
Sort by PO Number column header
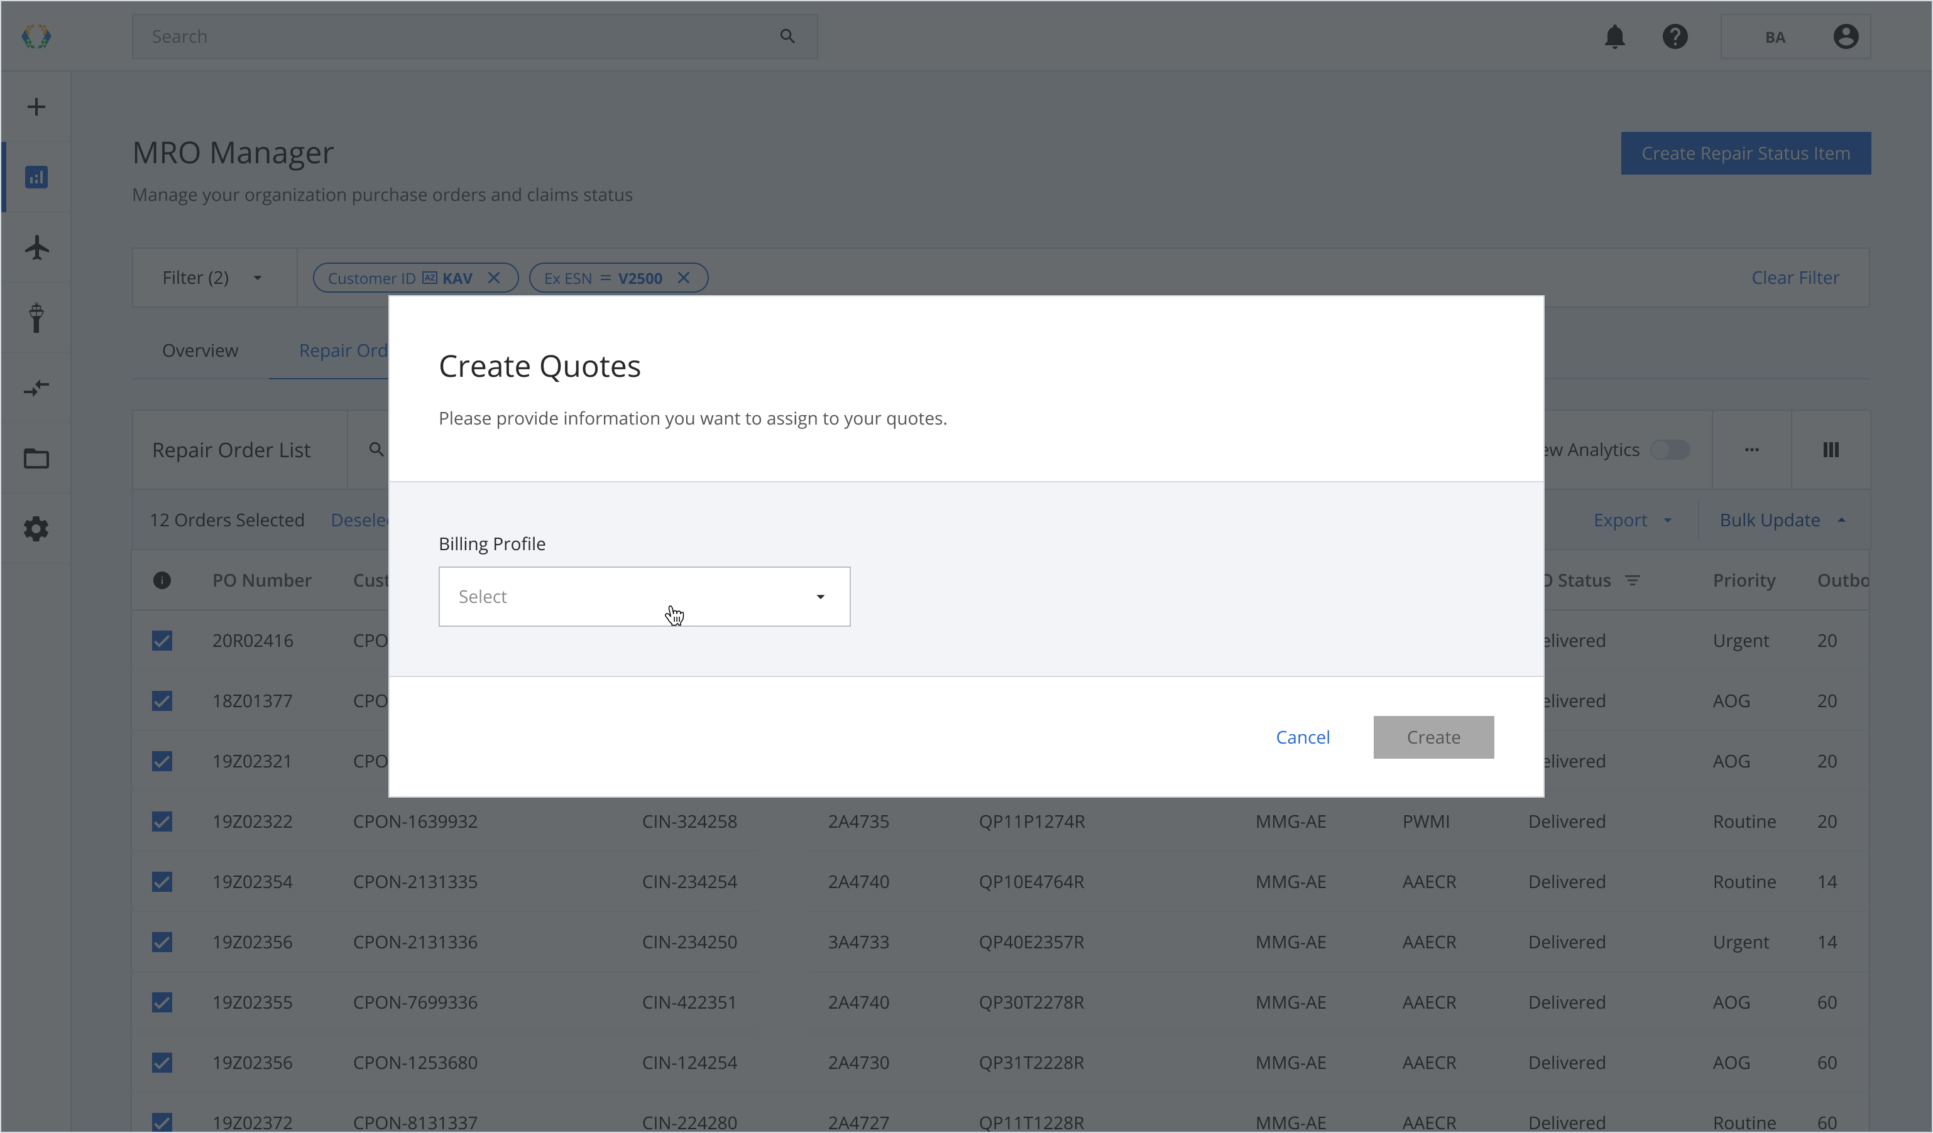coord(261,580)
